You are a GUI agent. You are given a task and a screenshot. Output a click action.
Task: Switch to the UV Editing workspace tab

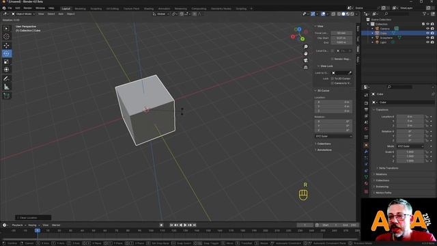[x=113, y=9]
